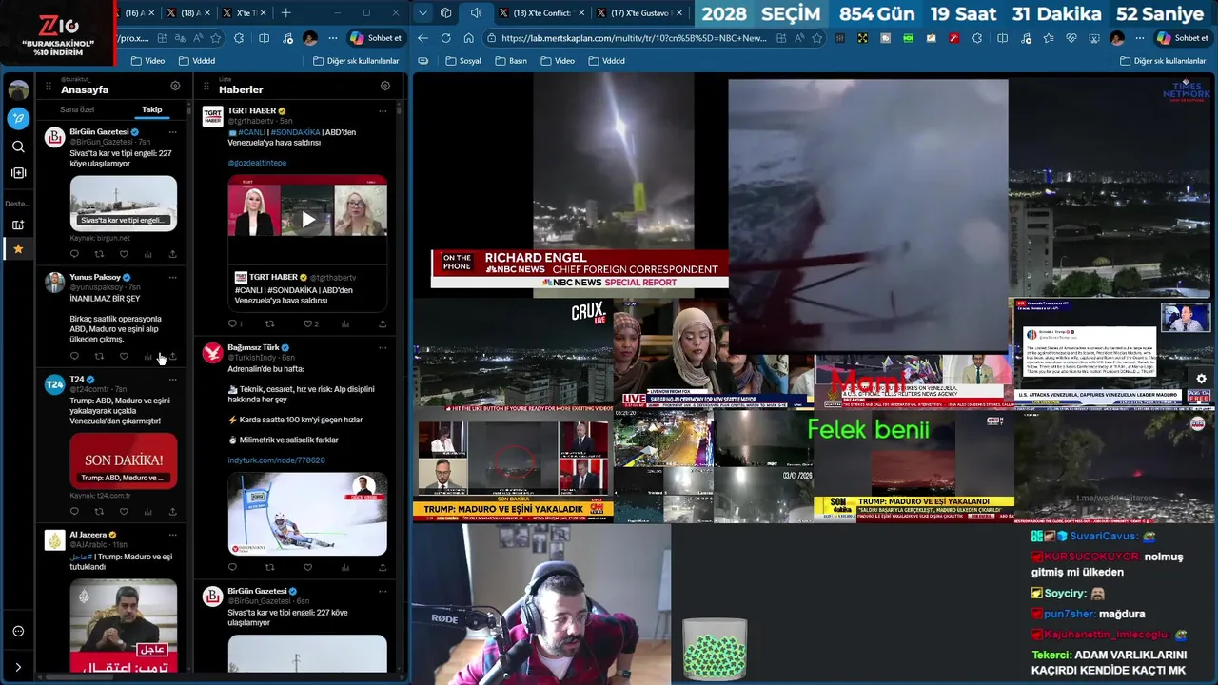Viewport: 1218px width, 685px height.
Task: Open a new tab in left browser
Action: click(x=285, y=13)
